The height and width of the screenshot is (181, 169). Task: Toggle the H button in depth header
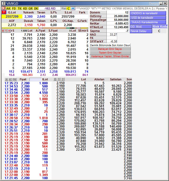pyautogui.click(x=9, y=31)
